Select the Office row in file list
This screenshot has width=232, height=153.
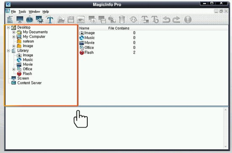click(107, 48)
